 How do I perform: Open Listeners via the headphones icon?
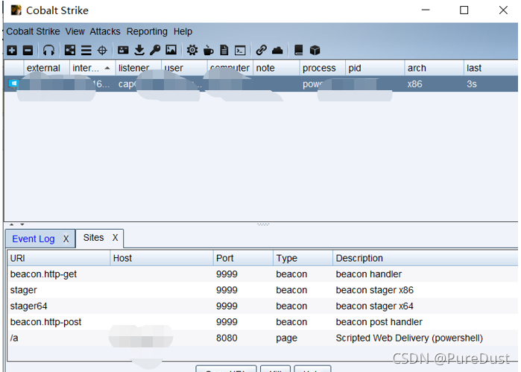pos(48,50)
